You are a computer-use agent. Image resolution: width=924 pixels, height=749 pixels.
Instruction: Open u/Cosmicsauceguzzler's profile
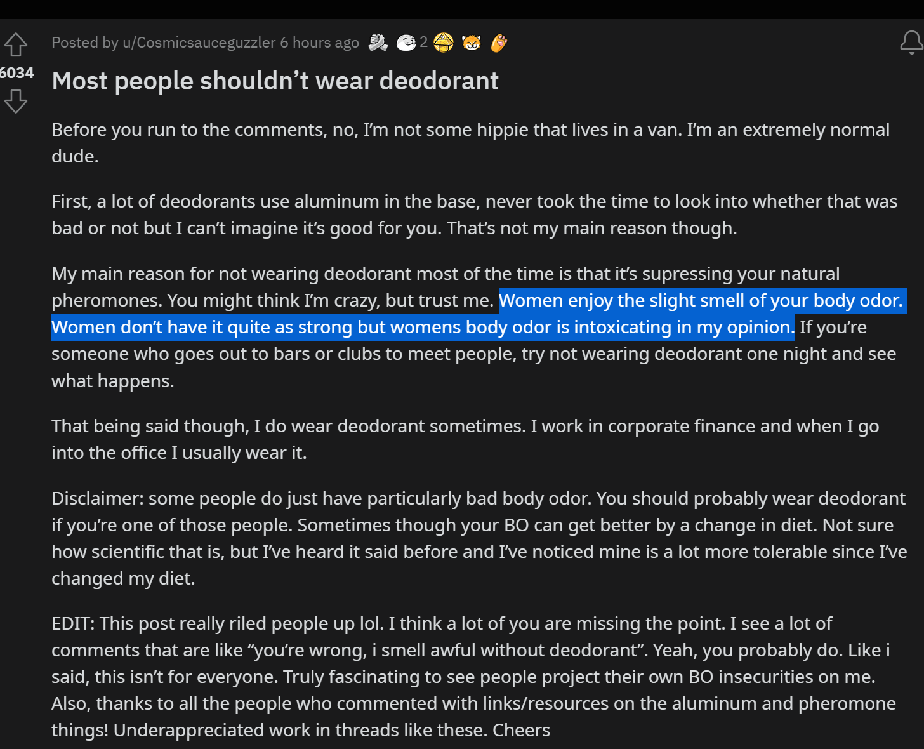pyautogui.click(x=199, y=43)
